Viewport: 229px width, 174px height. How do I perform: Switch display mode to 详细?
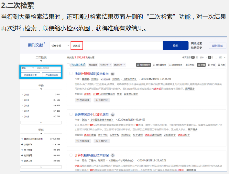211,65
